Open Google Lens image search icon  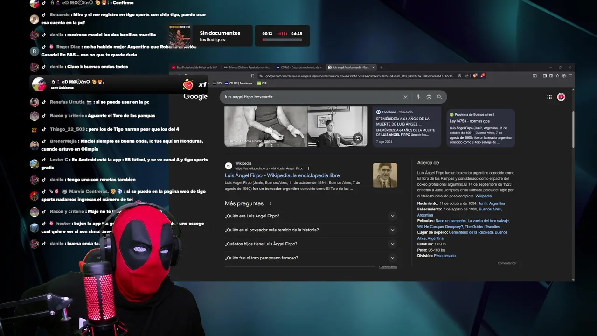429,97
